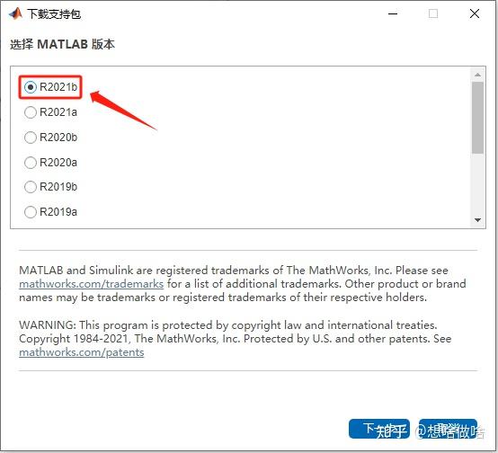This screenshot has width=498, height=453.
Task: Select the R2021b version option
Action: coord(51,87)
